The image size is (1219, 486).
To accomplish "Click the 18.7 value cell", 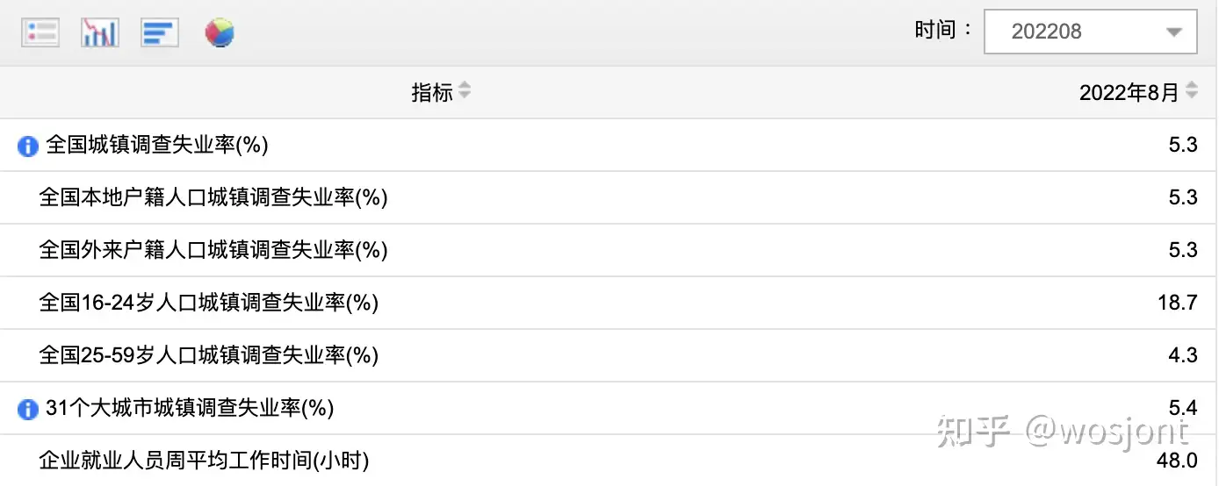I will pyautogui.click(x=1178, y=304).
